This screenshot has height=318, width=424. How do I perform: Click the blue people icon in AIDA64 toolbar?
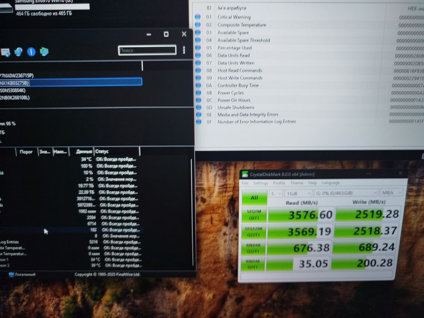[18, 52]
